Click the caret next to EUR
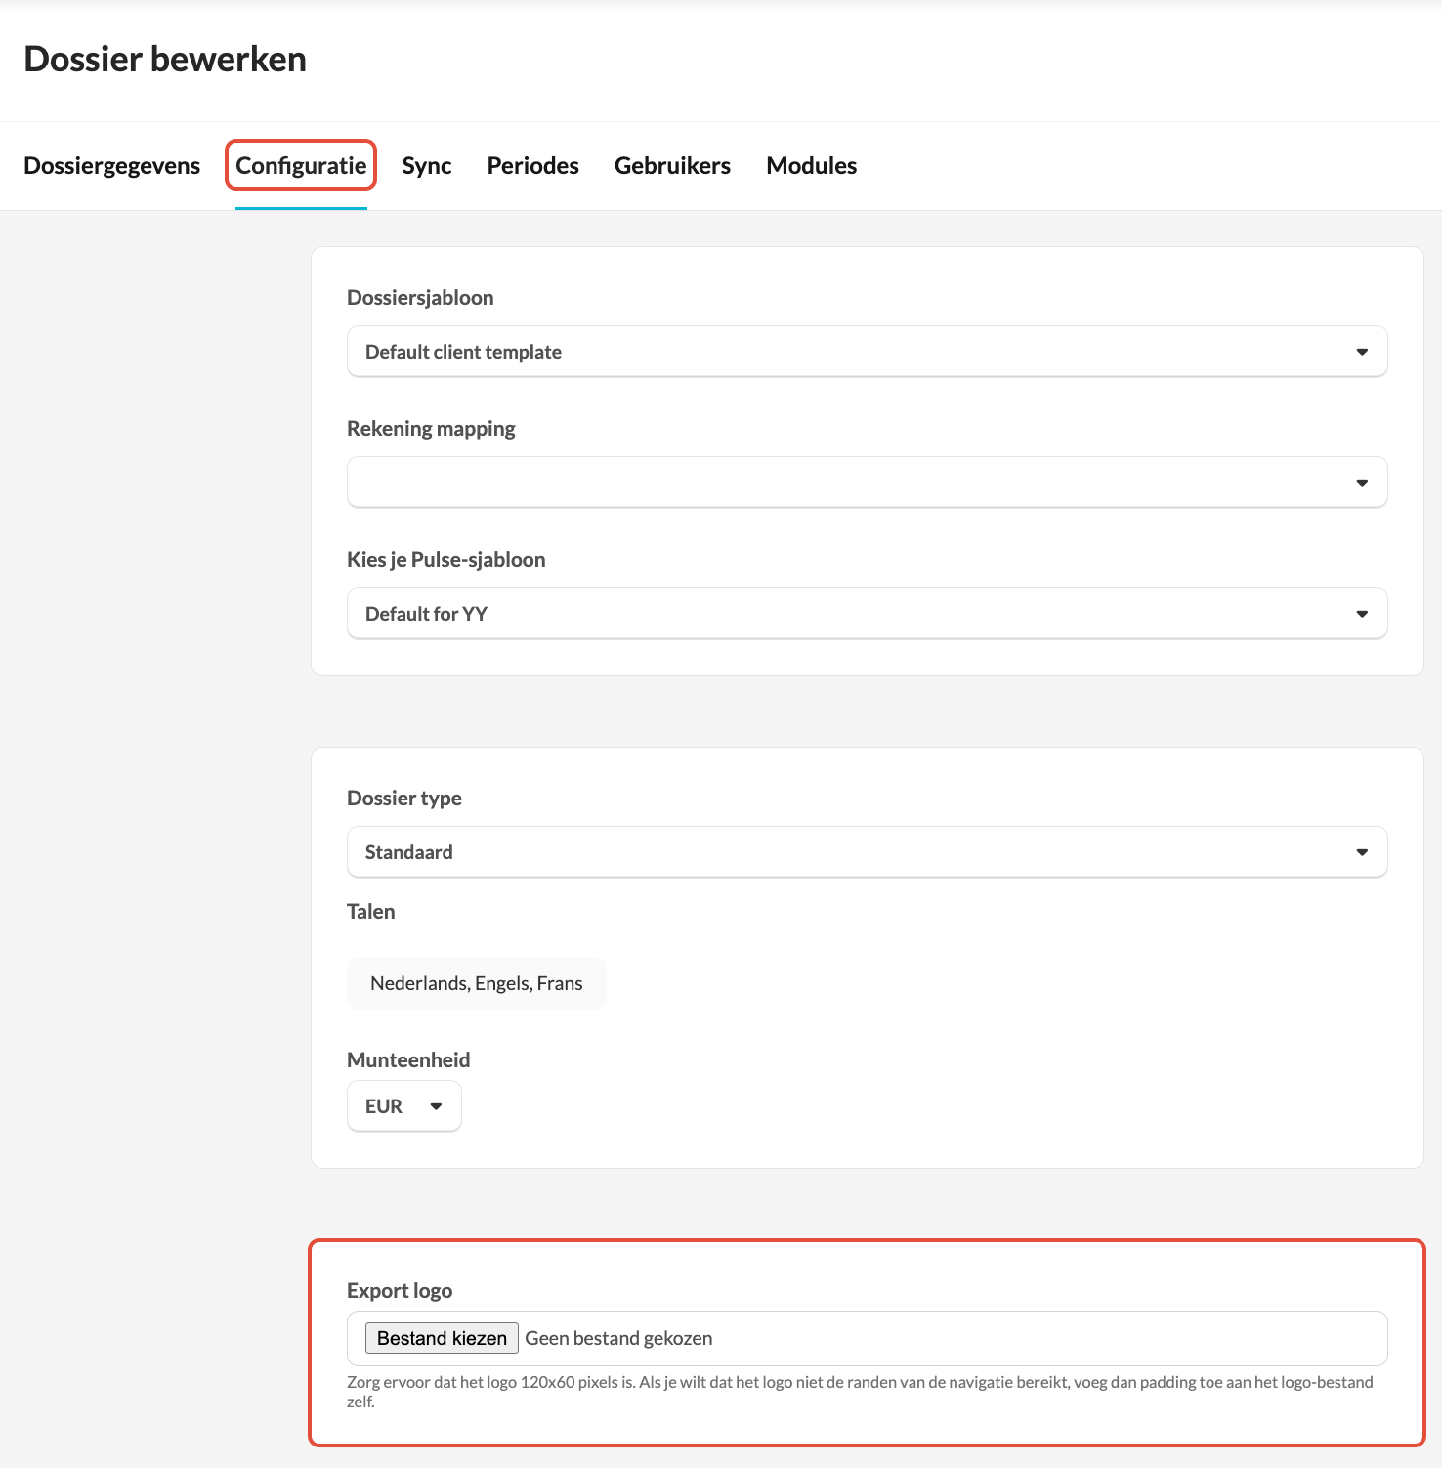 point(437,1106)
